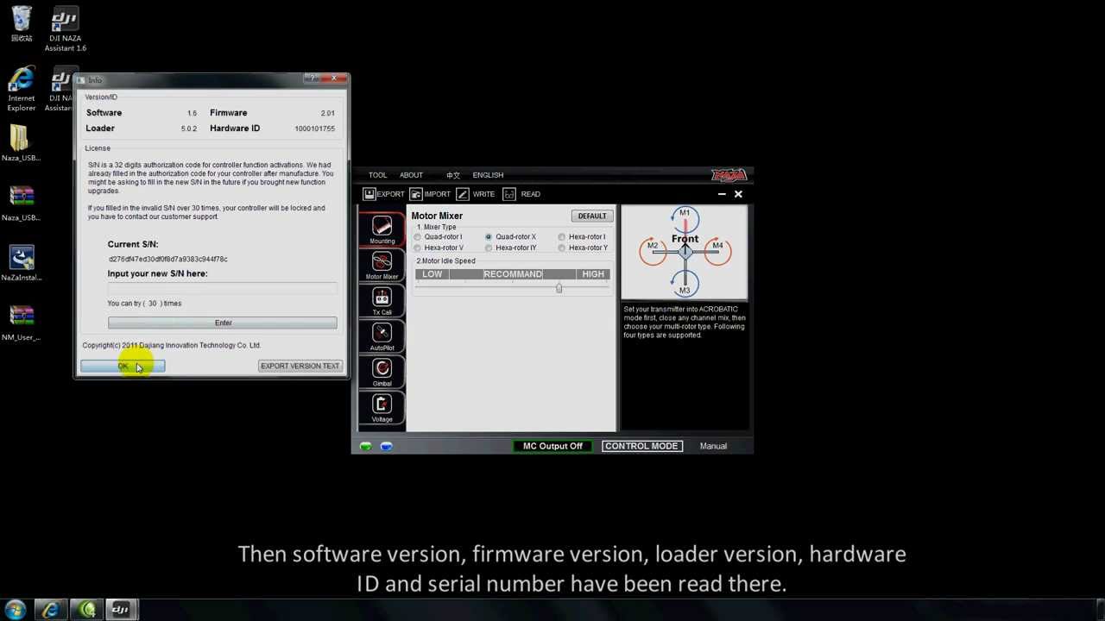Viewport: 1105px width, 621px height.
Task: Click the DJI app taskbar button
Action: point(121,610)
